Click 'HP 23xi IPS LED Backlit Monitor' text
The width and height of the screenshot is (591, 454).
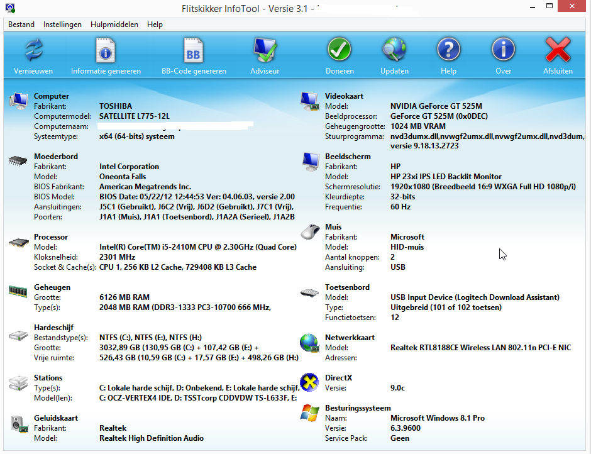[x=446, y=177]
